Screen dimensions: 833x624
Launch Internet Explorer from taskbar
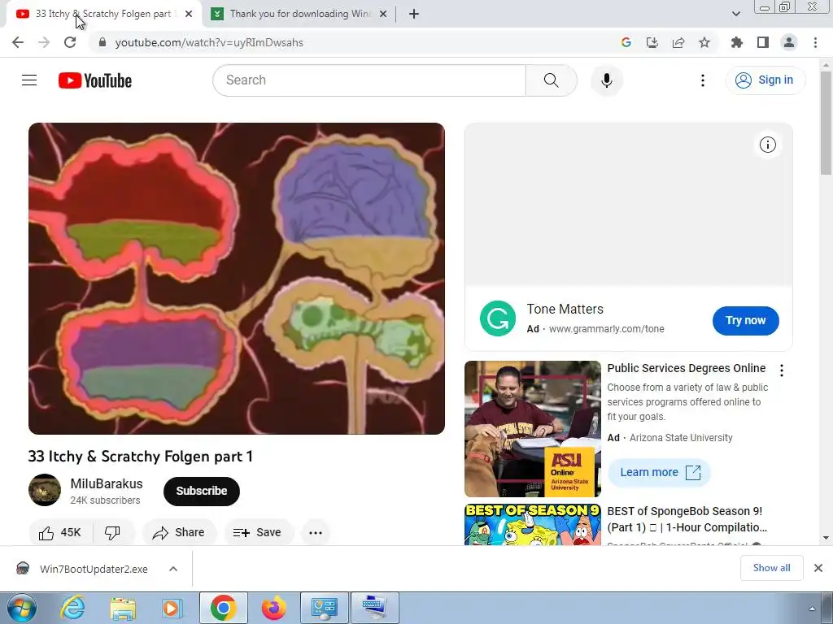point(72,608)
